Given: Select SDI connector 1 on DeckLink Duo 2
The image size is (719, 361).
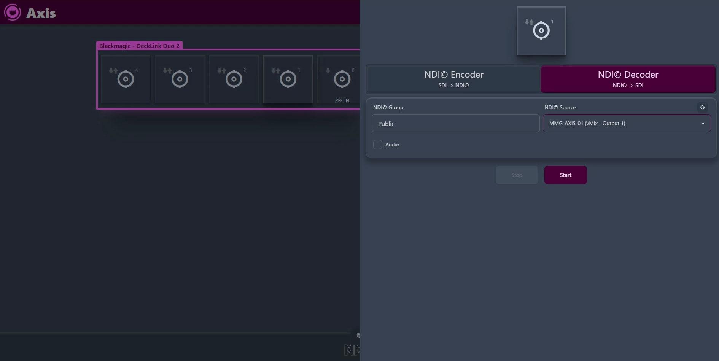Looking at the screenshot, I should pos(288,79).
